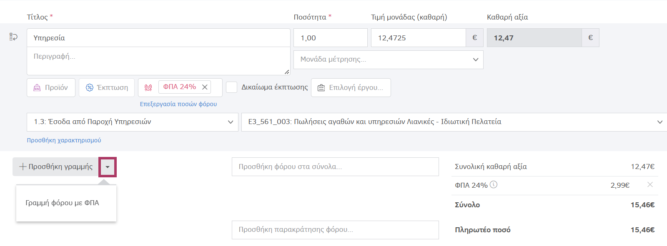Click the Προσθήκη γραμμής button
The width and height of the screenshot is (667, 246).
[x=56, y=166]
